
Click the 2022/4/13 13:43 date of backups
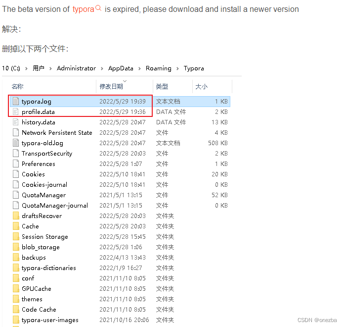(123, 257)
